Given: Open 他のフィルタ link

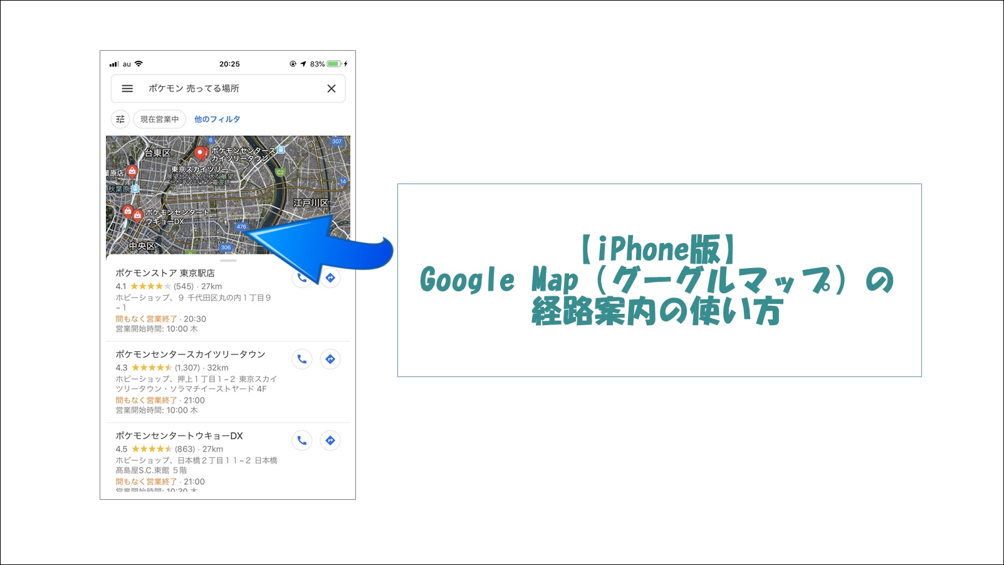Looking at the screenshot, I should [217, 119].
